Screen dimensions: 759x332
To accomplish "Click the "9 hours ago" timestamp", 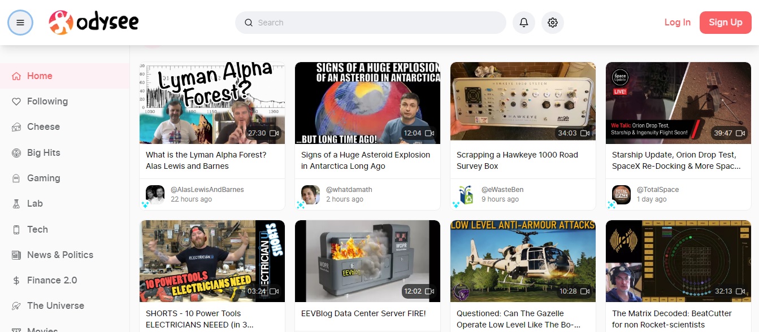I will coord(500,199).
